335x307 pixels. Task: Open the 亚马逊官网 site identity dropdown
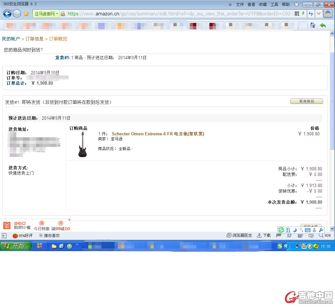click(46, 14)
